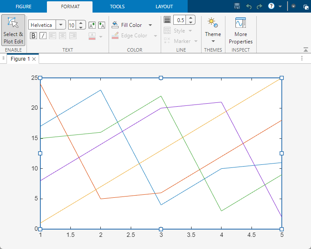Click the Fill Color paint bucket icon

pos(115,25)
